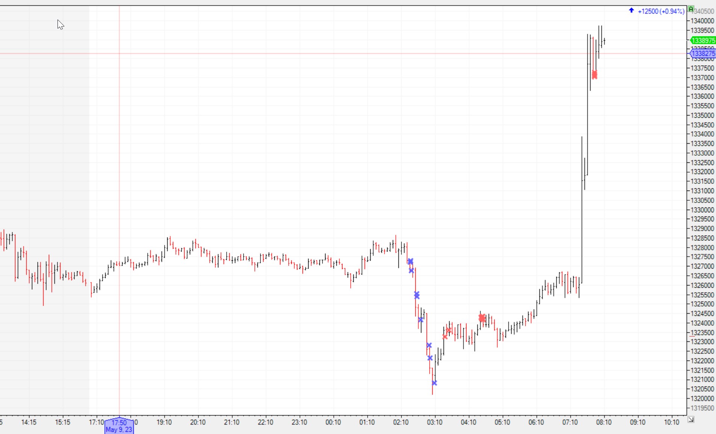Click the +12500 (+0.94%) change readout
This screenshot has width=716, height=434.
point(661,11)
